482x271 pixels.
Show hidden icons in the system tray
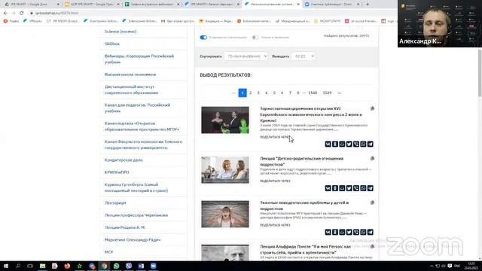(x=432, y=266)
